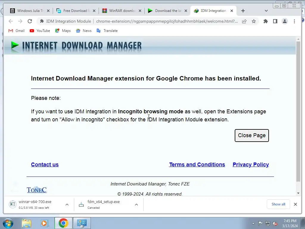Click the page scrollbar down arrow
Screen dimensions: 305x229
[x=298, y=193]
